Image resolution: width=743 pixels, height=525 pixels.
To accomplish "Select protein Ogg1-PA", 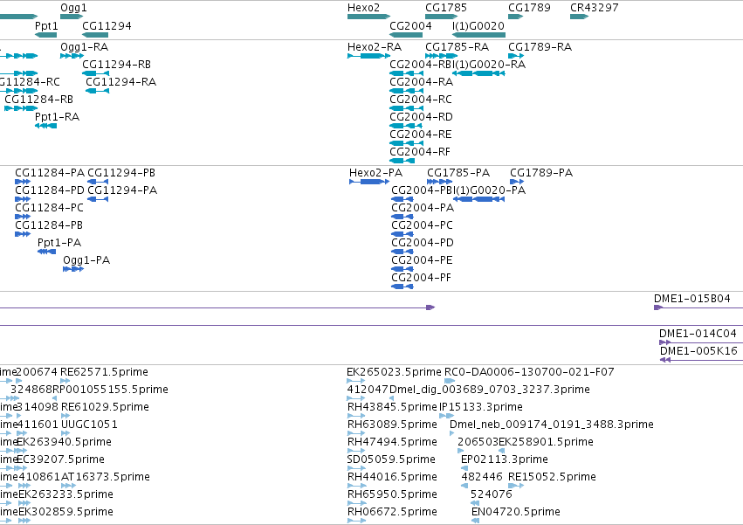I will pyautogui.click(x=73, y=269).
